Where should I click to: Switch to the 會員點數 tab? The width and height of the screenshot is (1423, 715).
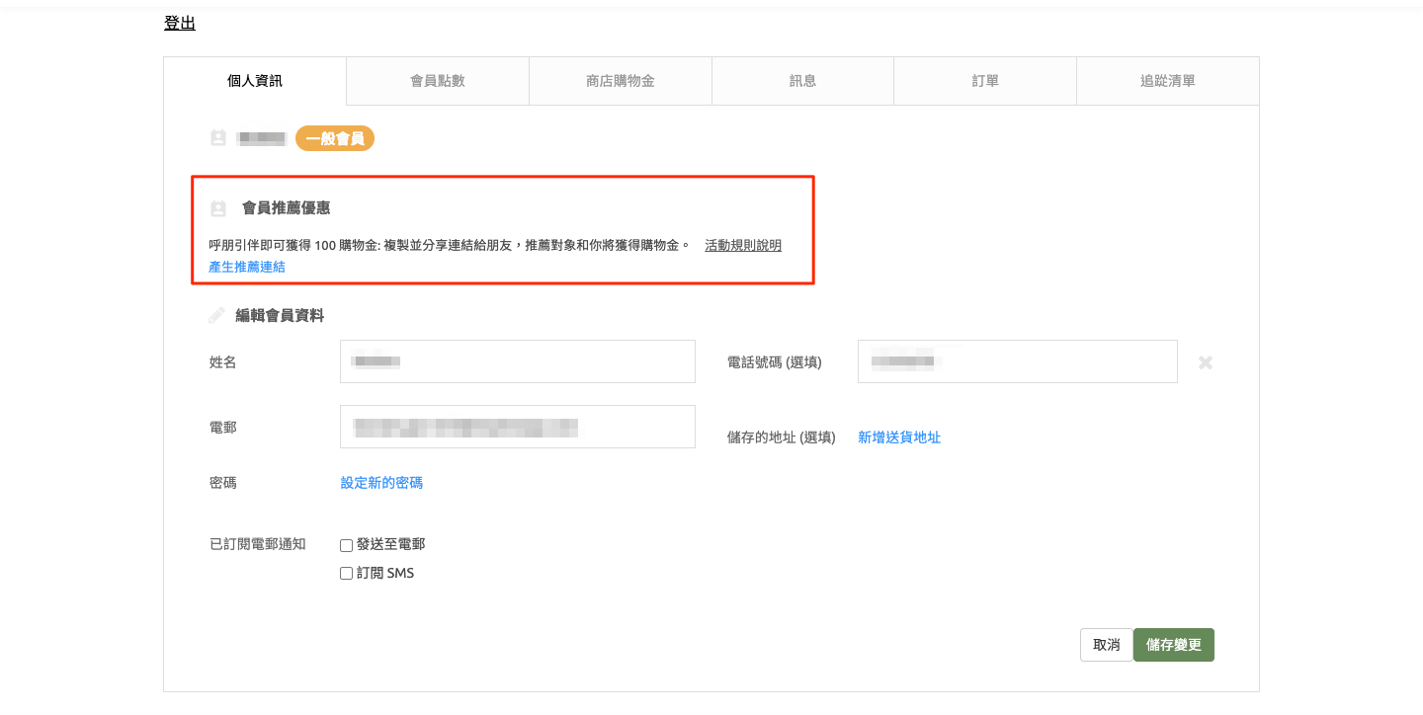coord(438,81)
